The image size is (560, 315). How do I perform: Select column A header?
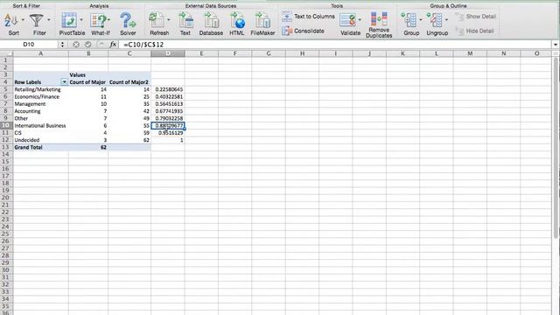[x=41, y=53]
